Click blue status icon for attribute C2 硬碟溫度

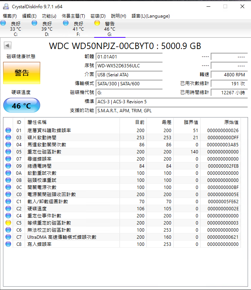point(8,209)
